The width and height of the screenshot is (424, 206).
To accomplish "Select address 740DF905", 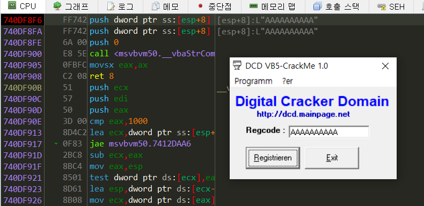I will (23, 65).
